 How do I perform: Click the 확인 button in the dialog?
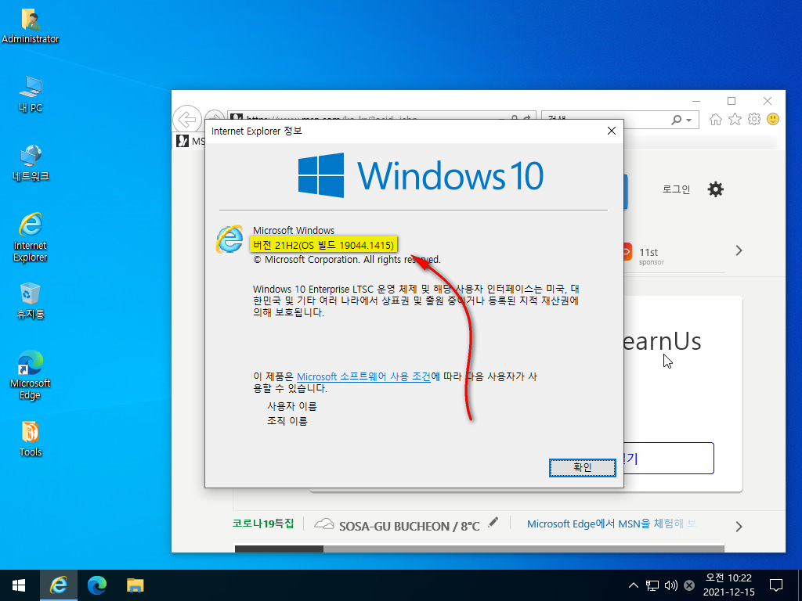click(582, 467)
